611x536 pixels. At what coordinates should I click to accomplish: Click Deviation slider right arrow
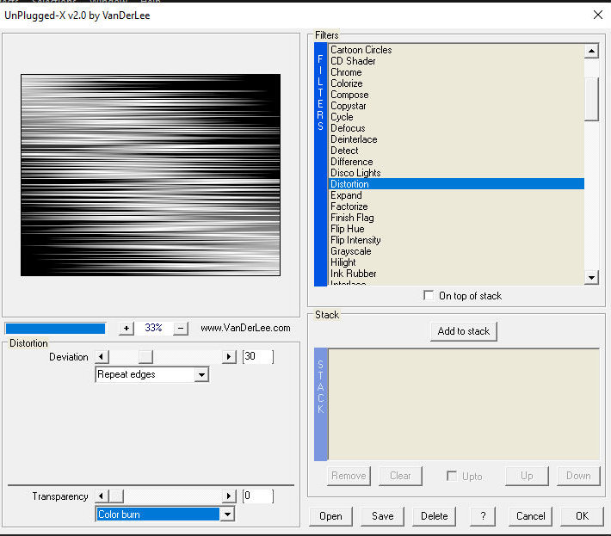click(229, 356)
